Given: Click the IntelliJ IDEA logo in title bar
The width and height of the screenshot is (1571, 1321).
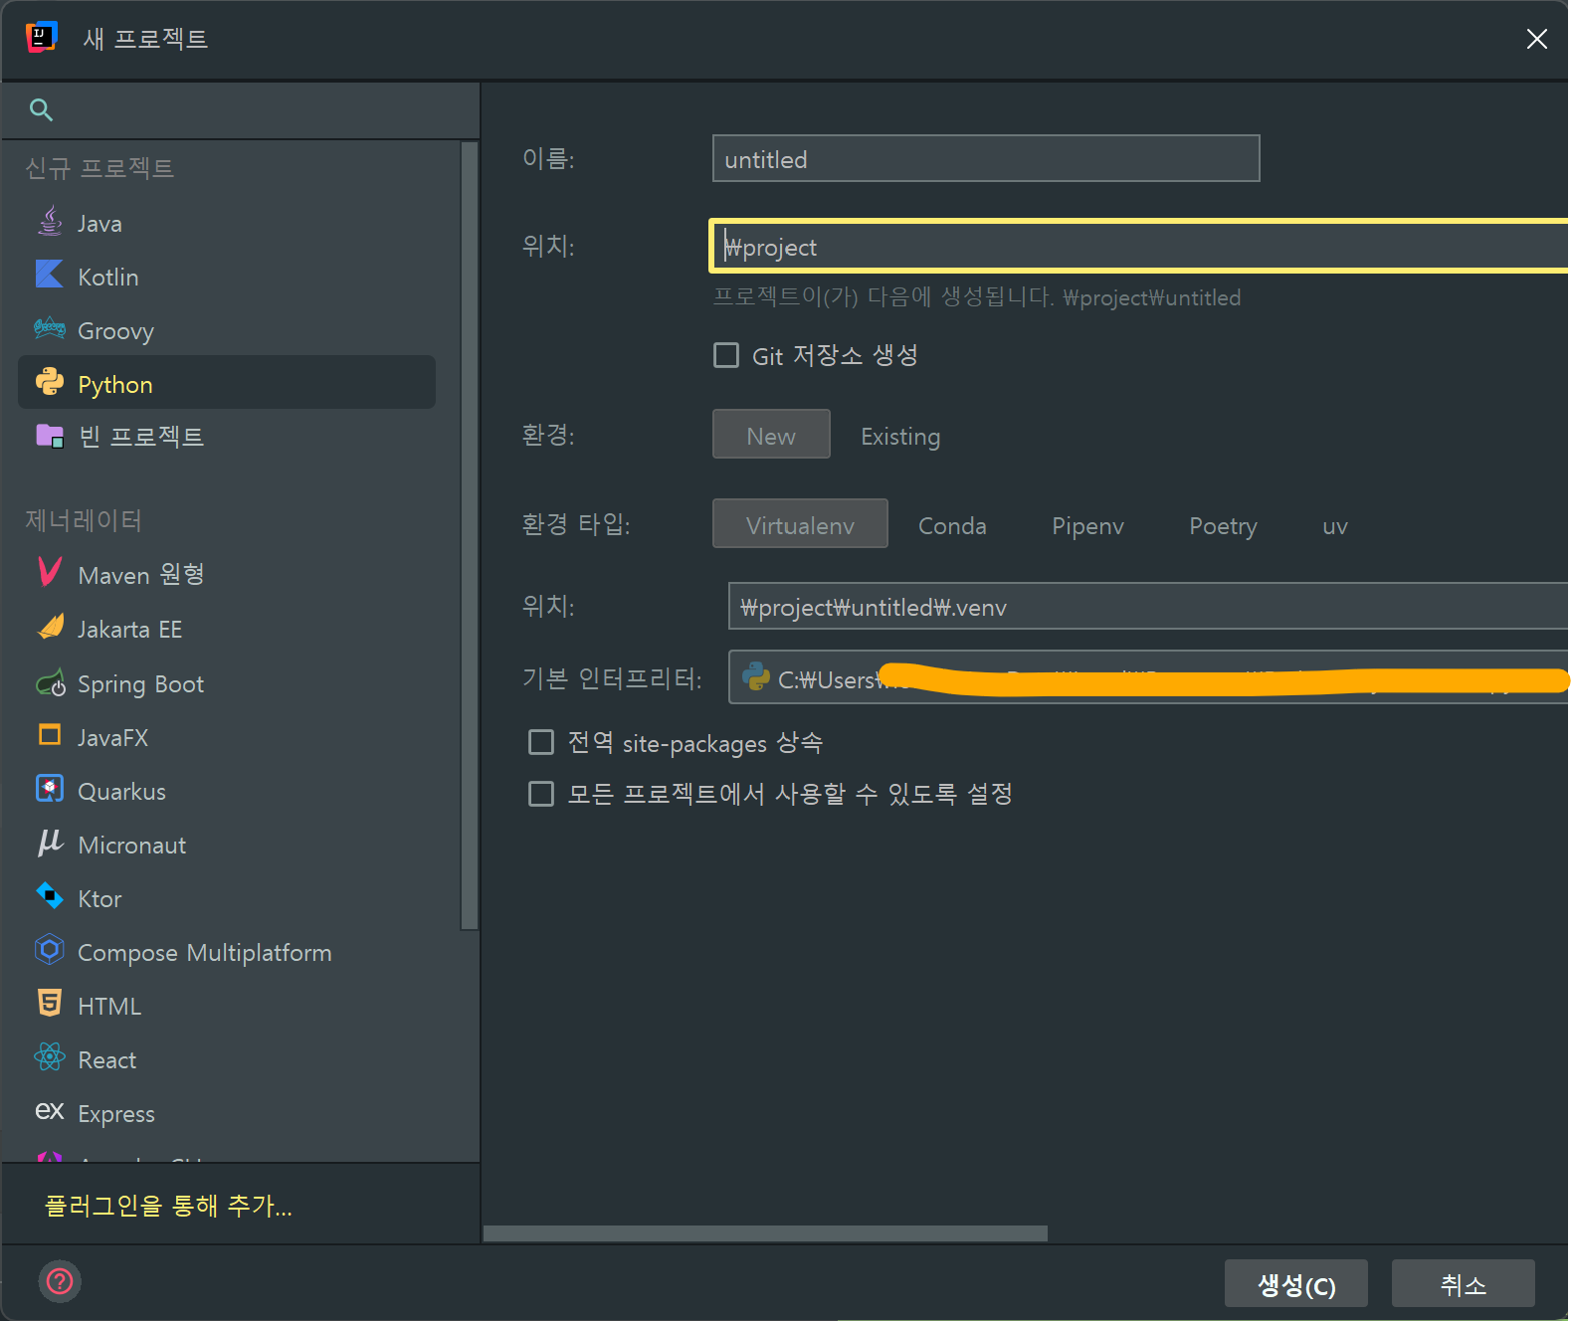Looking at the screenshot, I should point(41,38).
